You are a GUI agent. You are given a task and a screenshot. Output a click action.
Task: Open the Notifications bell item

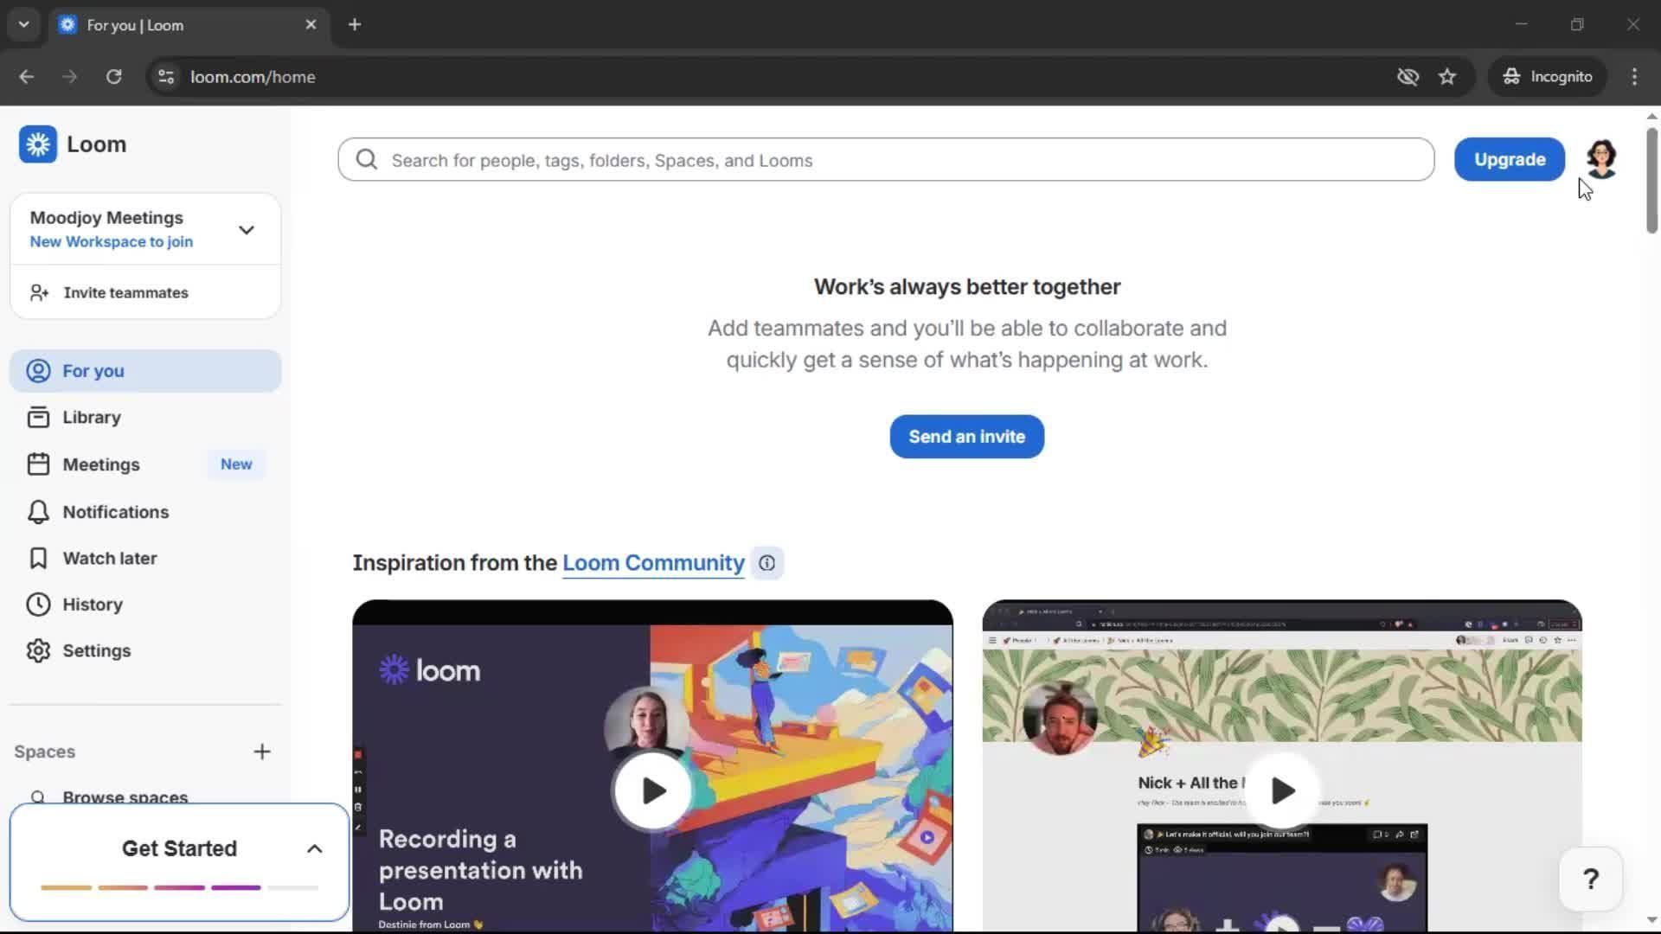115,512
